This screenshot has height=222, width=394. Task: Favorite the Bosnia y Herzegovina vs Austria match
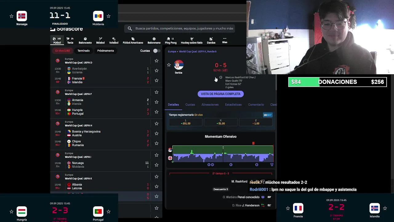(x=156, y=134)
